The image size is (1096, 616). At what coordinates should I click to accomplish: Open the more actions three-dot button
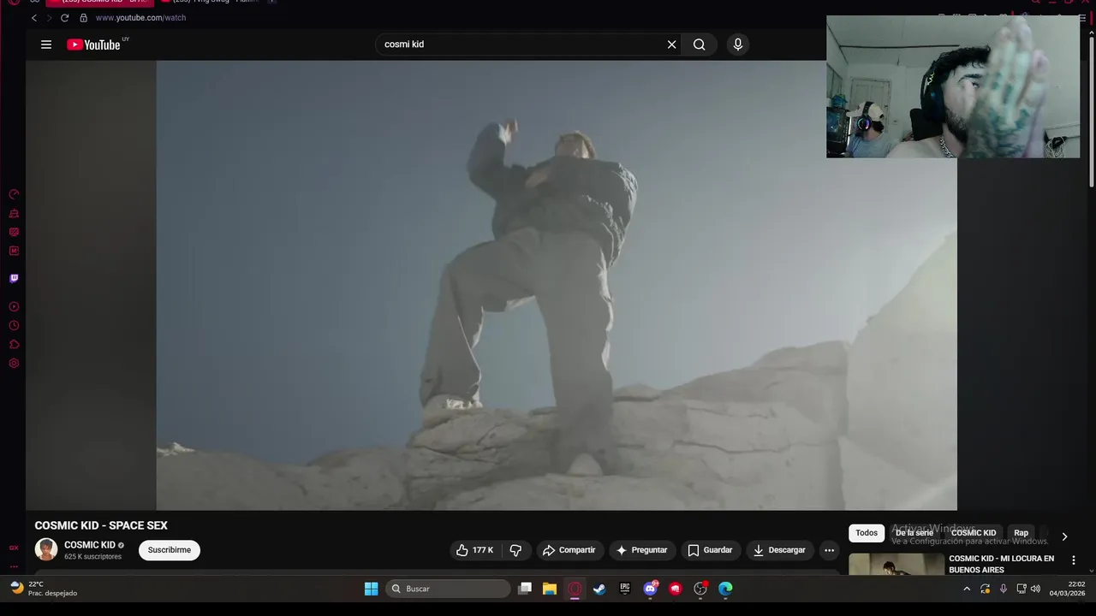coord(829,550)
